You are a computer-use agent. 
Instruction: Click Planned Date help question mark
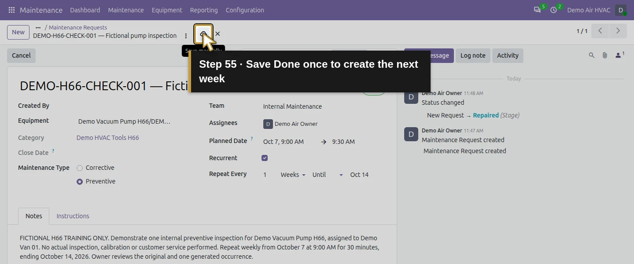pyautogui.click(x=252, y=139)
